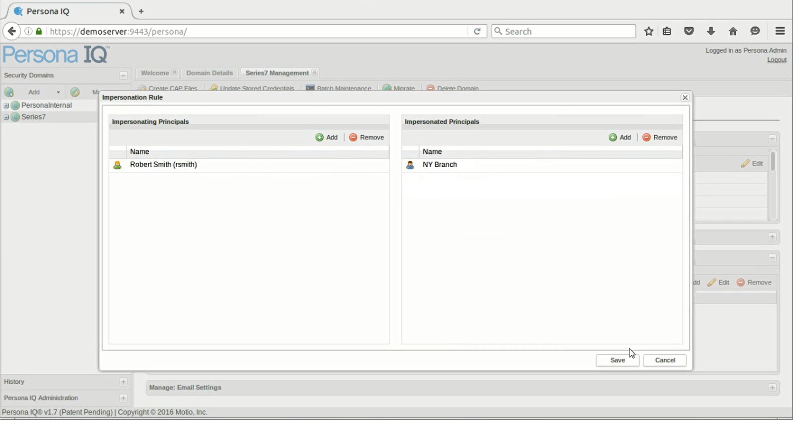Click the Add security domain button
Viewport: 793px width, 432px height.
coord(34,92)
